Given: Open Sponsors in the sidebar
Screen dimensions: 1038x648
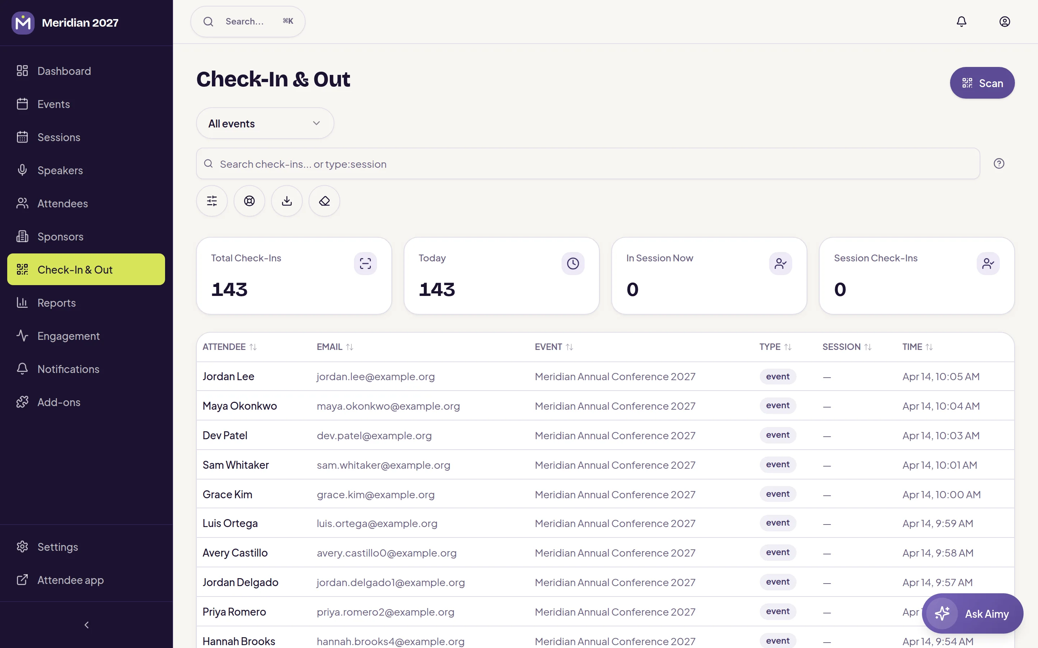Looking at the screenshot, I should pyautogui.click(x=86, y=237).
